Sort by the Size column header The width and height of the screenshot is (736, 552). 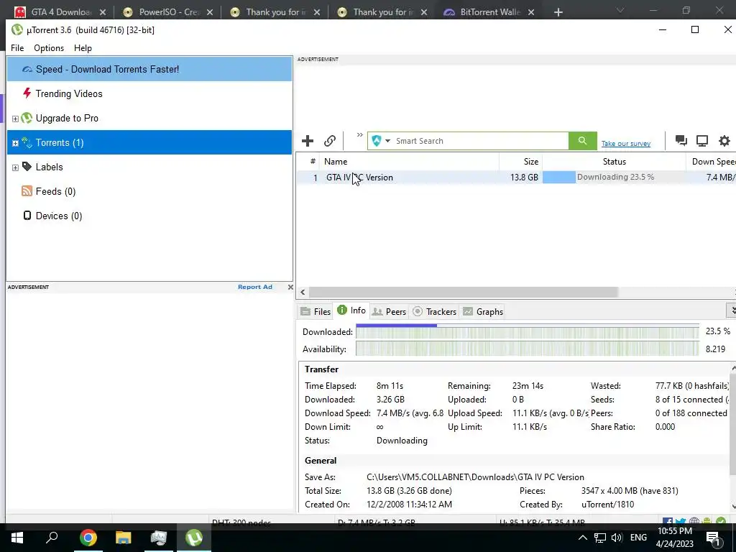520,162
